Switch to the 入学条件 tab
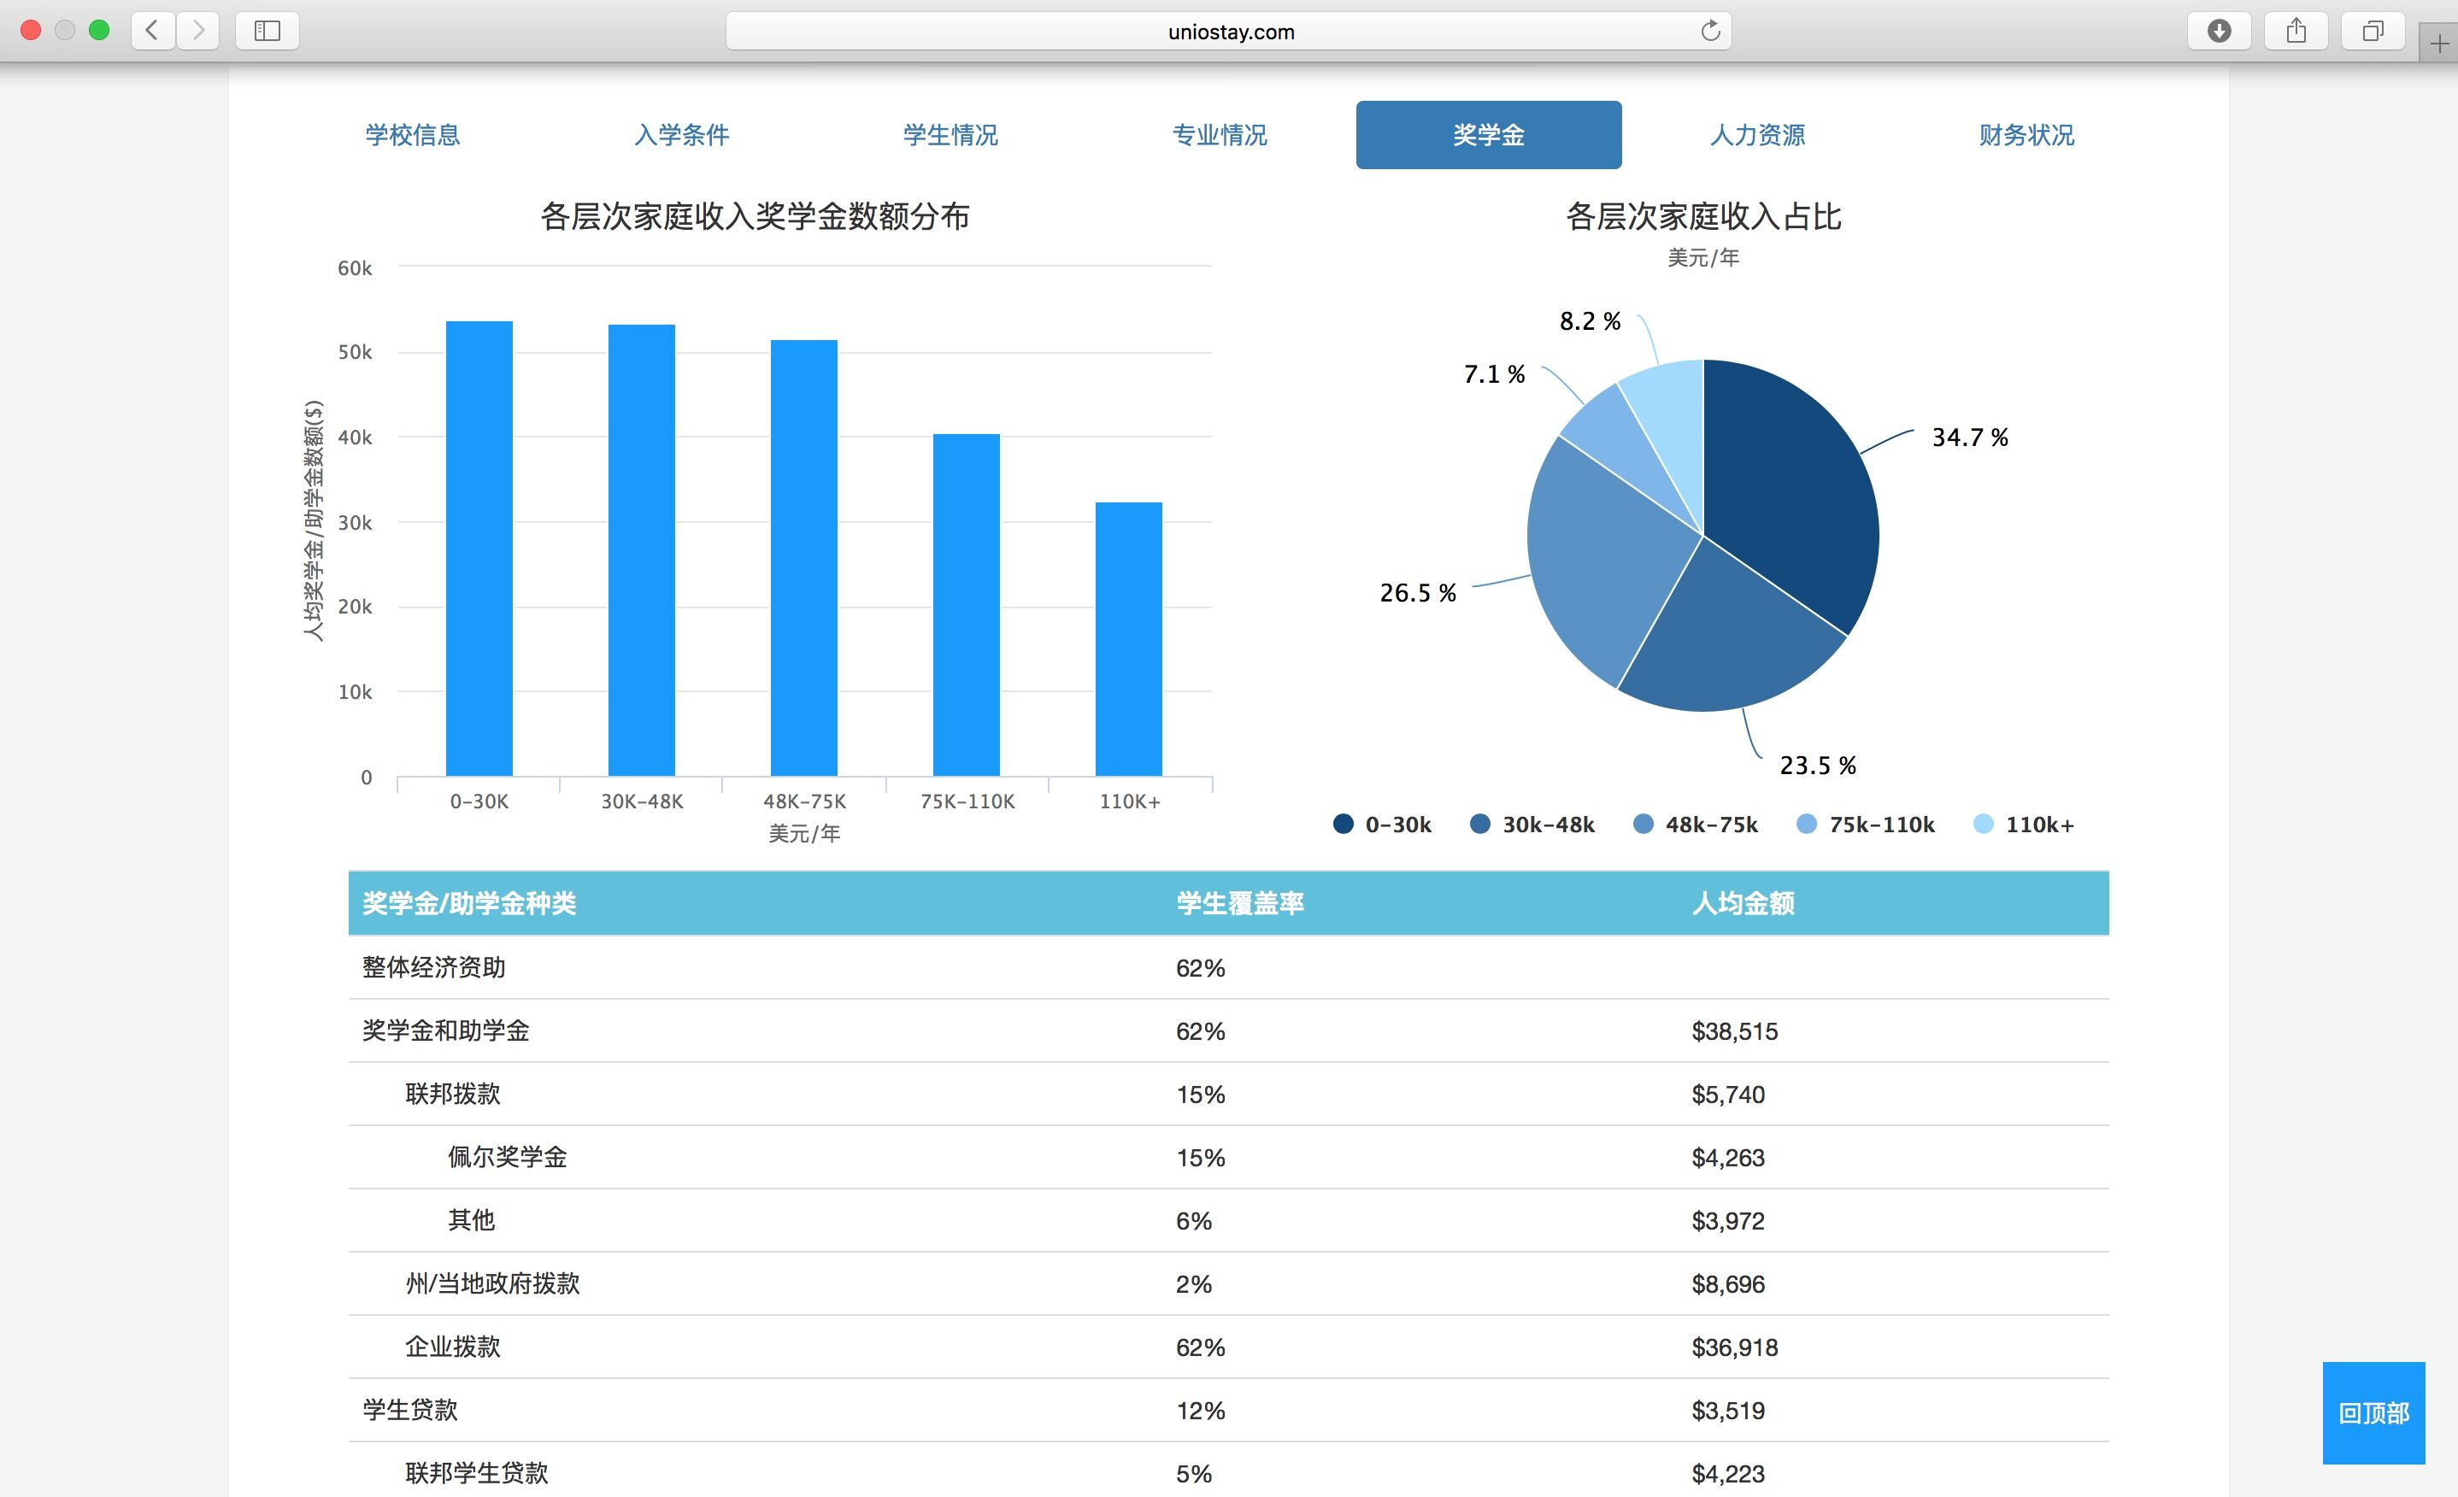The height and width of the screenshot is (1497, 2458). pyautogui.click(x=681, y=135)
